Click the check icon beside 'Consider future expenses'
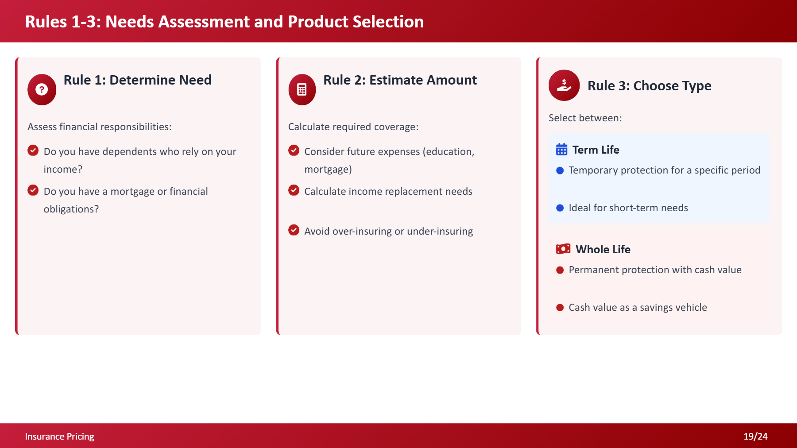The image size is (797, 448). tap(294, 151)
